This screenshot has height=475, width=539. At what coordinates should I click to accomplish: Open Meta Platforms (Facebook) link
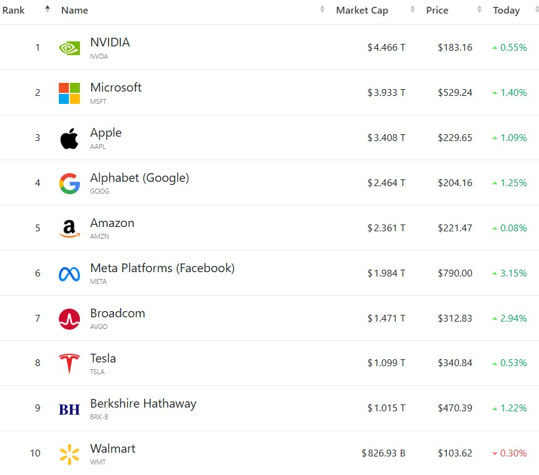[x=162, y=268]
